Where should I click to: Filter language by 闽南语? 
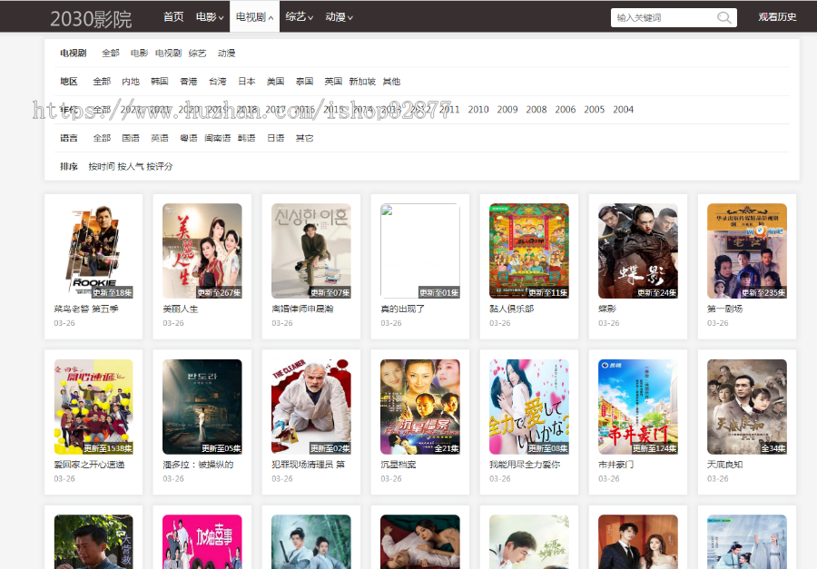tap(217, 138)
